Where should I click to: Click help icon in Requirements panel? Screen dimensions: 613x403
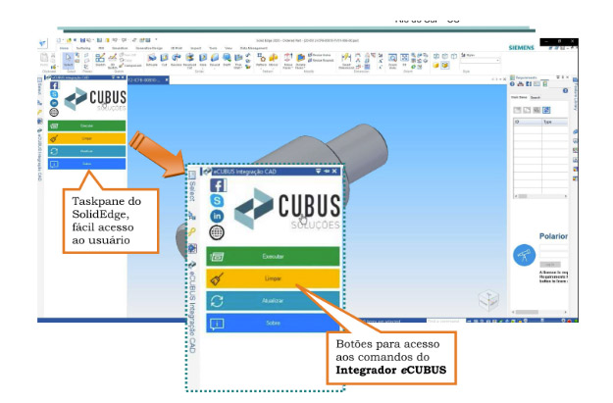tap(565, 90)
